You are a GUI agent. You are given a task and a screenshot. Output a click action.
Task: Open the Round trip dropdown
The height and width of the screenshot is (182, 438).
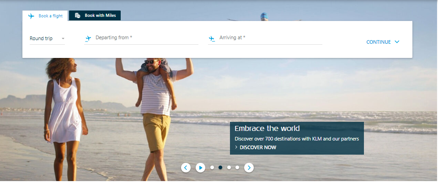tap(47, 38)
